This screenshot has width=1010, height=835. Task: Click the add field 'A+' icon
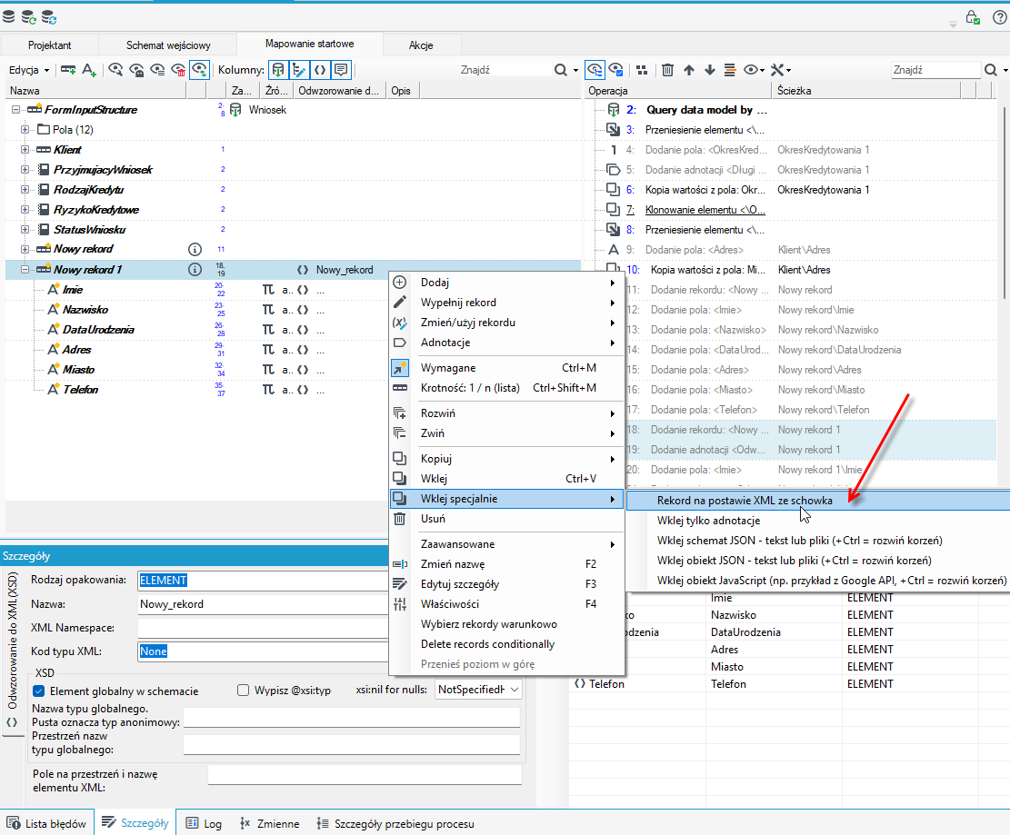(89, 70)
